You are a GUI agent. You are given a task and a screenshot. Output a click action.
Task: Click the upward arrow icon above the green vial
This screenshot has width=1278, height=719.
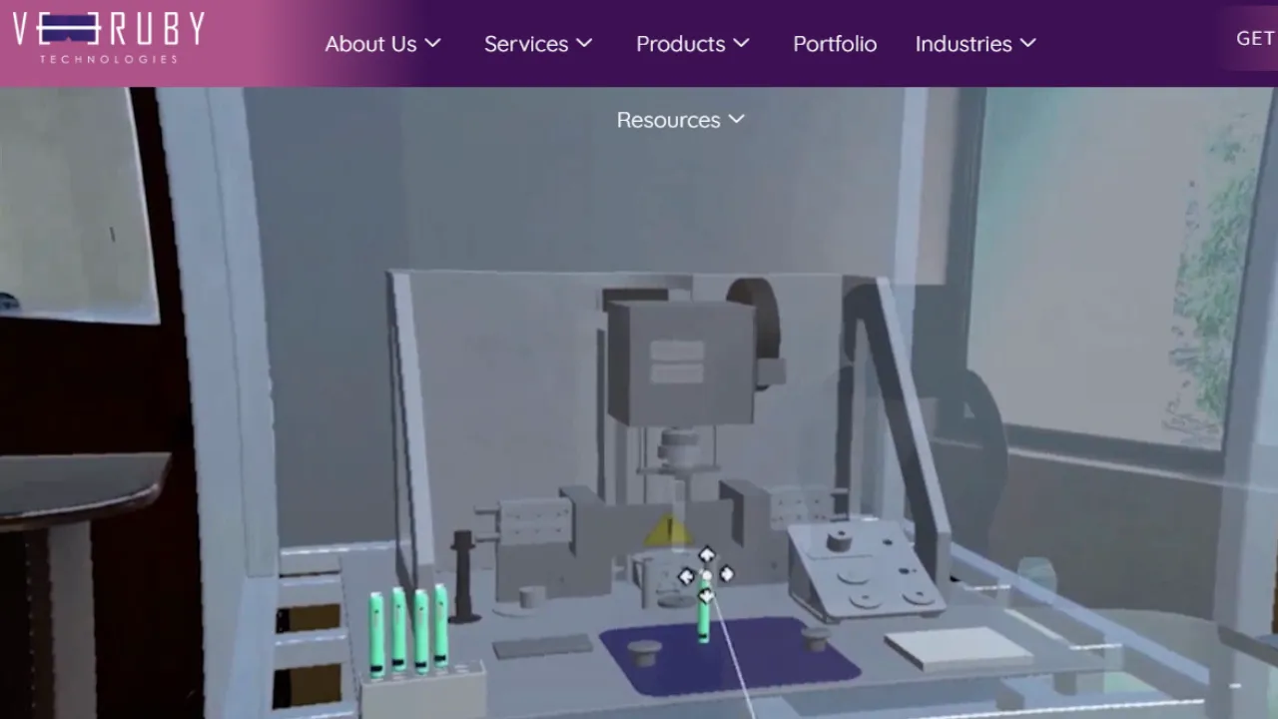706,555
